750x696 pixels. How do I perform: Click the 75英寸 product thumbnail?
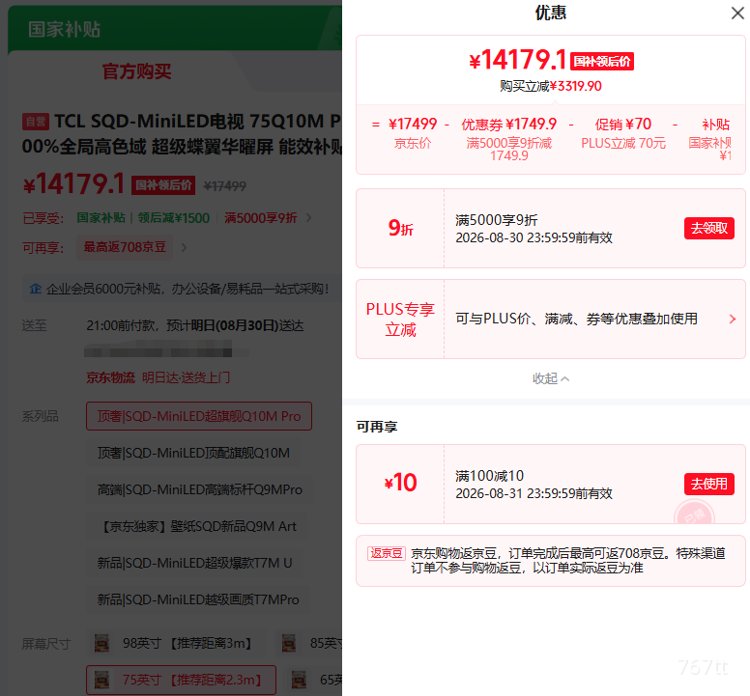tap(101, 680)
